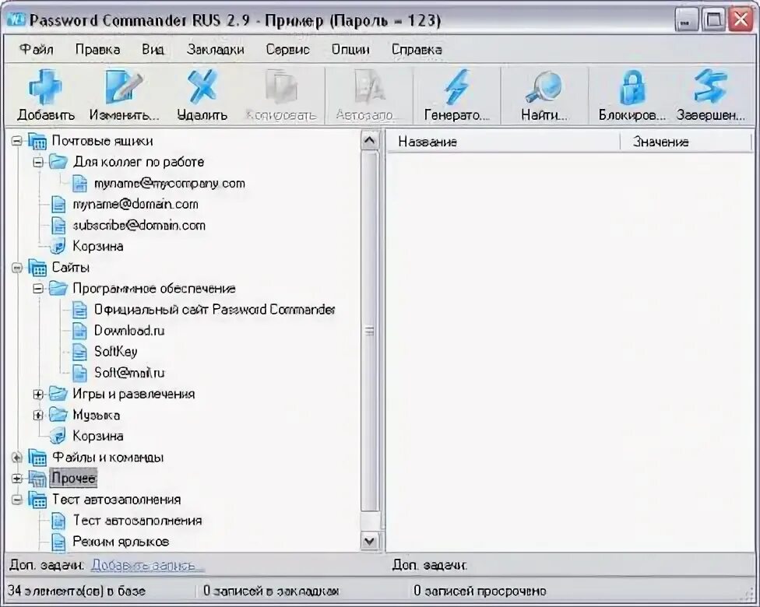The width and height of the screenshot is (760, 607).
Task: Click the Добавить plus icon in the toolbar
Action: pyautogui.click(x=45, y=86)
